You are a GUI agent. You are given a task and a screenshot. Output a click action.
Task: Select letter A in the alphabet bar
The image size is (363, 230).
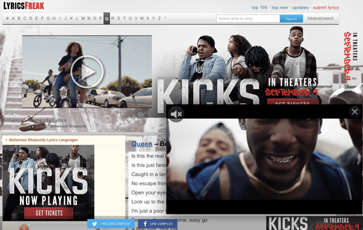[13, 18]
